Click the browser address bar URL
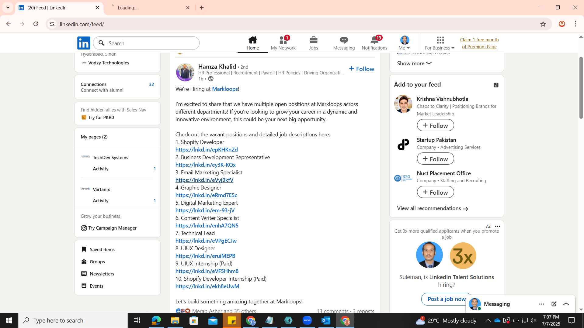 pyautogui.click(x=82, y=24)
